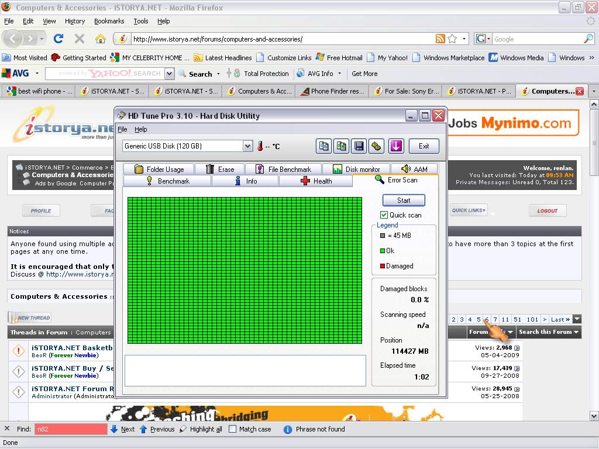Uncheck the Quick scan checkbox

coord(384,215)
